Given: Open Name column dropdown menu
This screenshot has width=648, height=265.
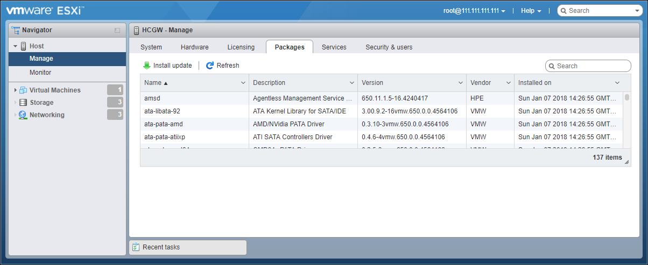Looking at the screenshot, I should [243, 83].
